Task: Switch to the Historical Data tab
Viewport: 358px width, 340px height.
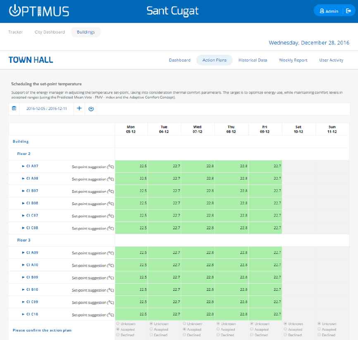Action: (x=253, y=60)
